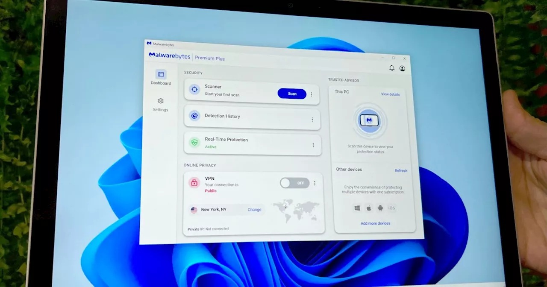Click the Detection History label
547x287 pixels.
point(222,116)
